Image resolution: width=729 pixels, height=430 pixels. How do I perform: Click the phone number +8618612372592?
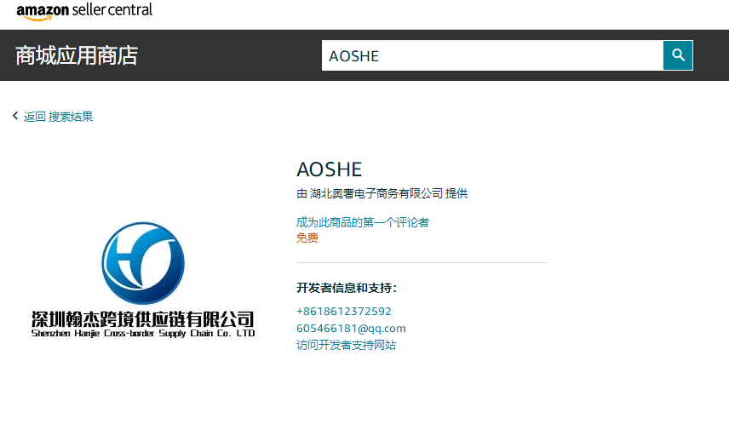pyautogui.click(x=343, y=311)
